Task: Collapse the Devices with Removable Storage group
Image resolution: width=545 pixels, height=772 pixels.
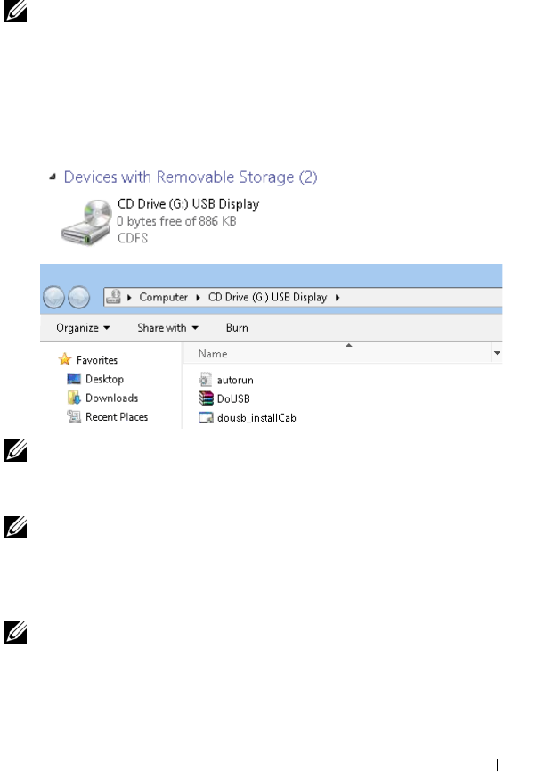Action: (53, 177)
